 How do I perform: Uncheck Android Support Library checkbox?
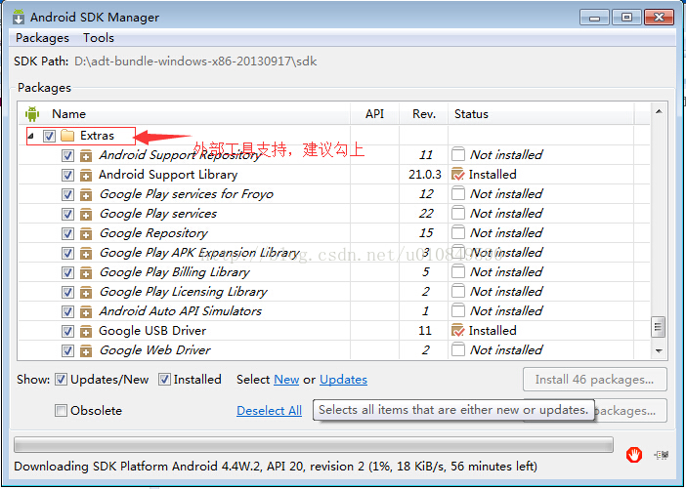tap(67, 176)
